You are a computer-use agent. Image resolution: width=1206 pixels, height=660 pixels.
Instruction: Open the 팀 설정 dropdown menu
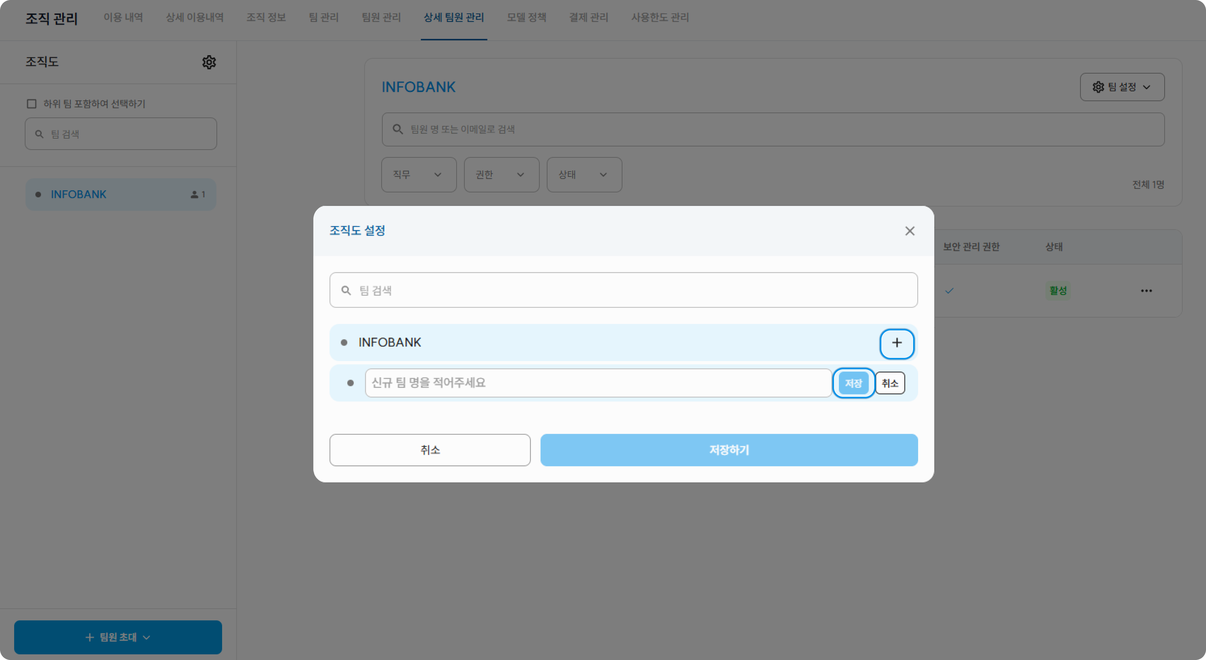click(x=1122, y=87)
